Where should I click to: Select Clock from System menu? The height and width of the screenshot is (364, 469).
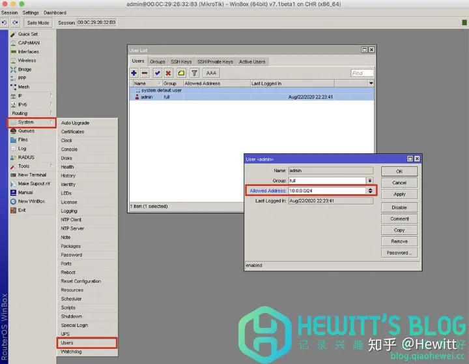tap(87, 140)
